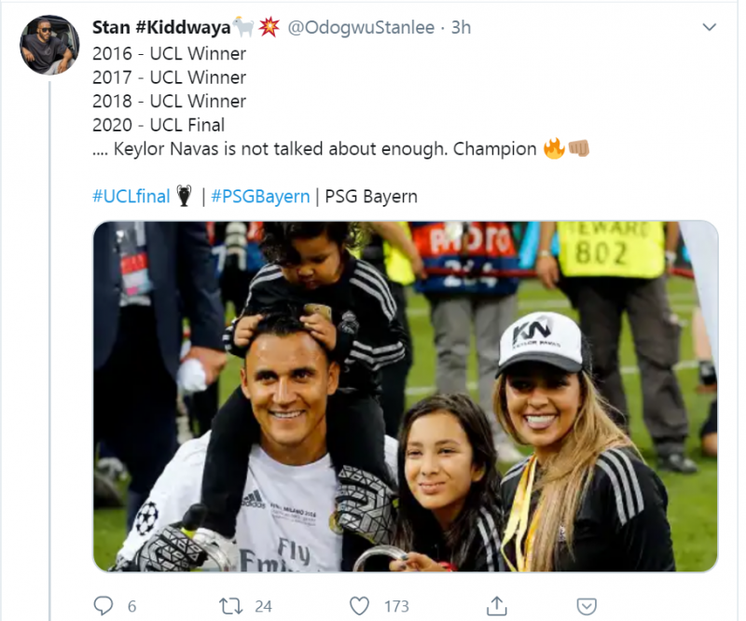The image size is (746, 621).
Task: Retweet this post using the retweet icon
Action: [230, 606]
